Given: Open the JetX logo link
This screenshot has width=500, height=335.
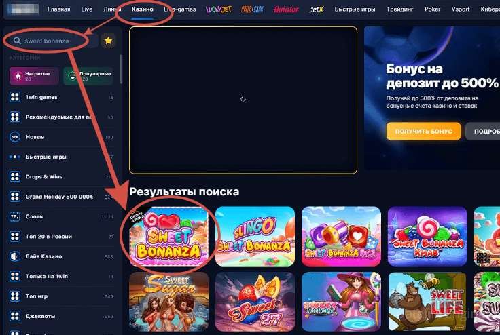Looking at the screenshot, I should pos(317,9).
